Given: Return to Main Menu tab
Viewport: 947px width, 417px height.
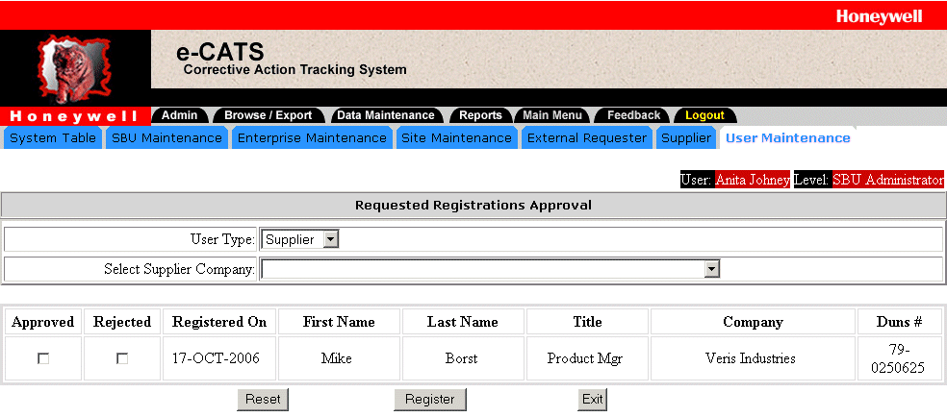Looking at the screenshot, I should tap(552, 115).
